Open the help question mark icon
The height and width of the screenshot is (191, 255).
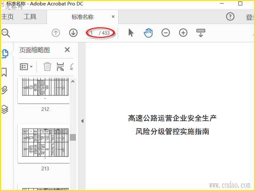[230, 17]
